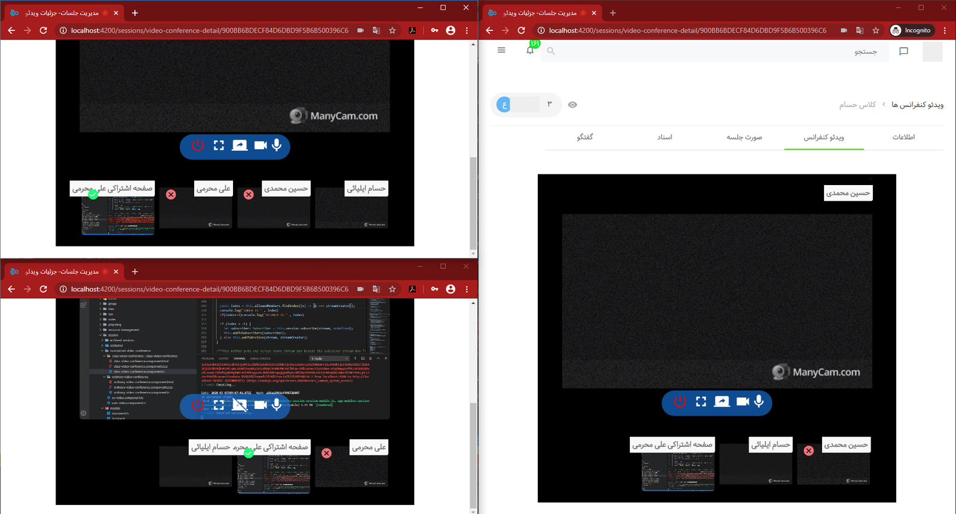Click the red power button in right window
The height and width of the screenshot is (514, 956).
click(680, 402)
